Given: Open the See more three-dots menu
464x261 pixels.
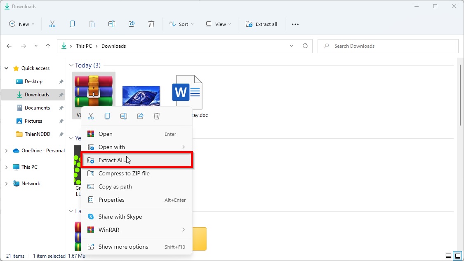Looking at the screenshot, I should coord(295,24).
